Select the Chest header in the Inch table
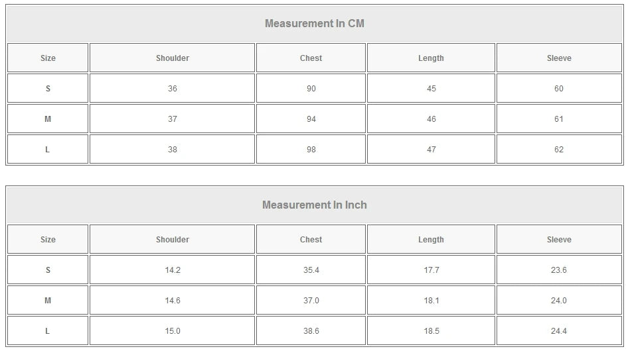 pos(311,240)
